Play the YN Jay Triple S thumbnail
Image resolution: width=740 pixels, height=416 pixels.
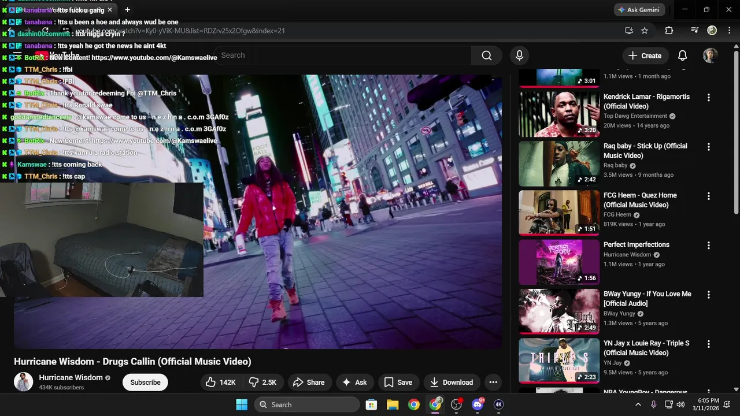[559, 361]
